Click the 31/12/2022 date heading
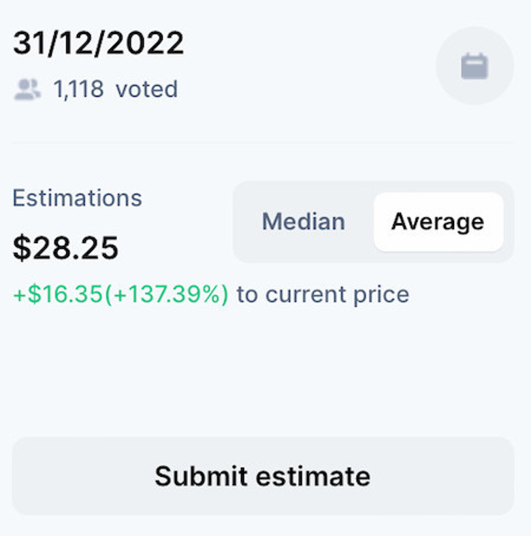 (x=98, y=44)
